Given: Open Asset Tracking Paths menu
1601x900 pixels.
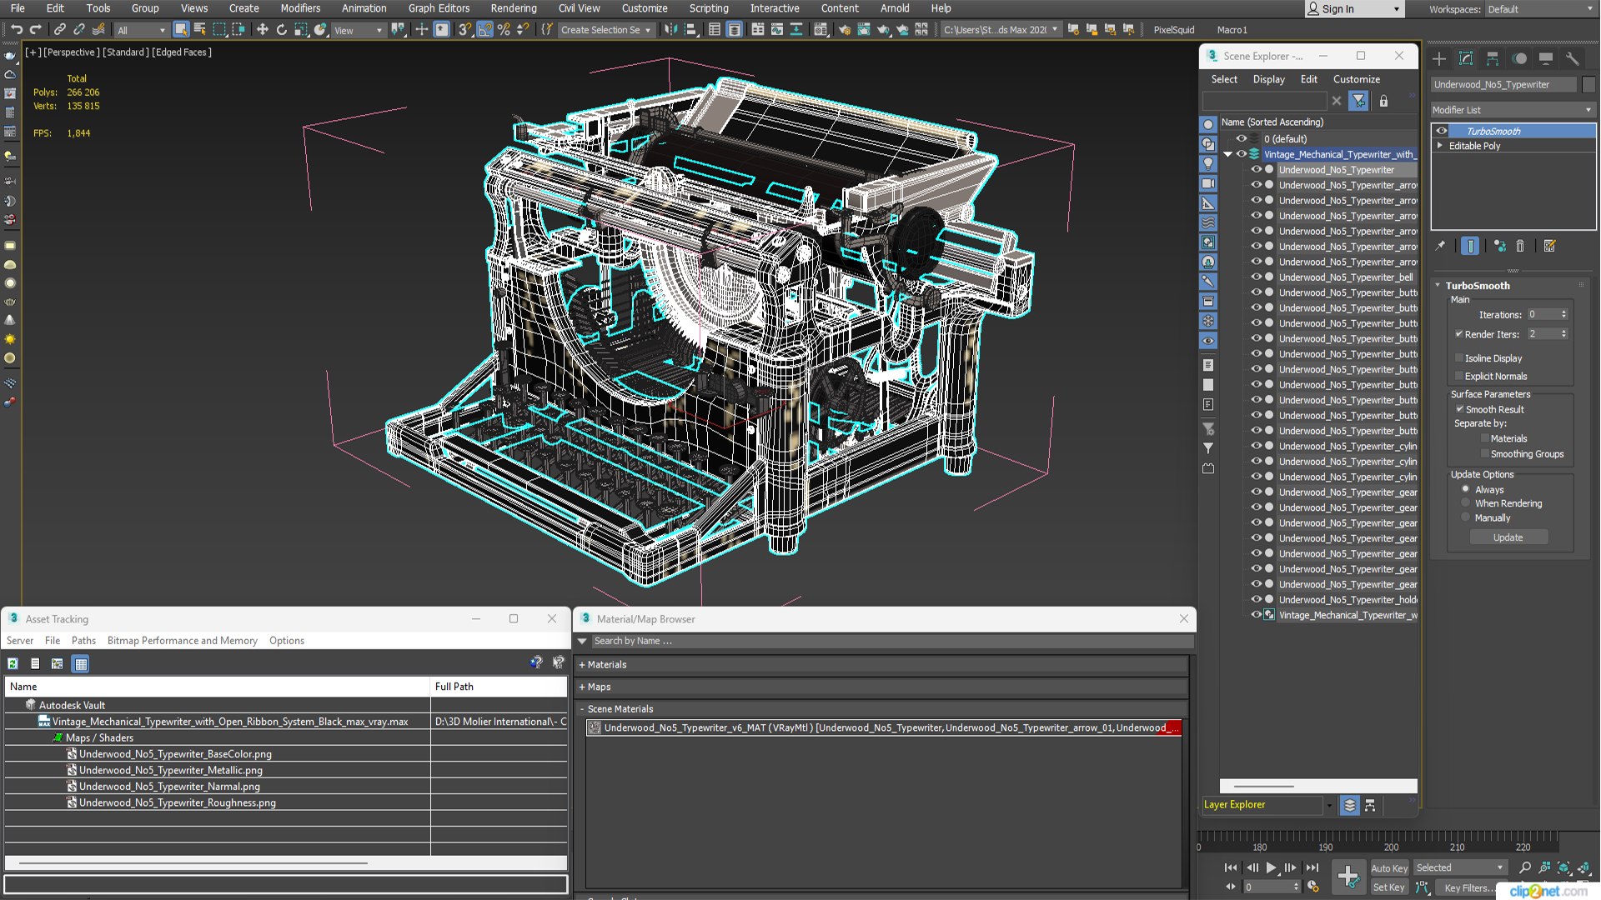Looking at the screenshot, I should 83,641.
